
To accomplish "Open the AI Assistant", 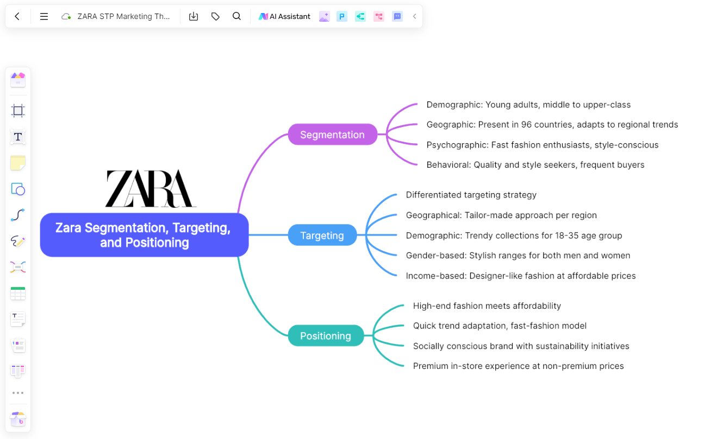I will 284,16.
